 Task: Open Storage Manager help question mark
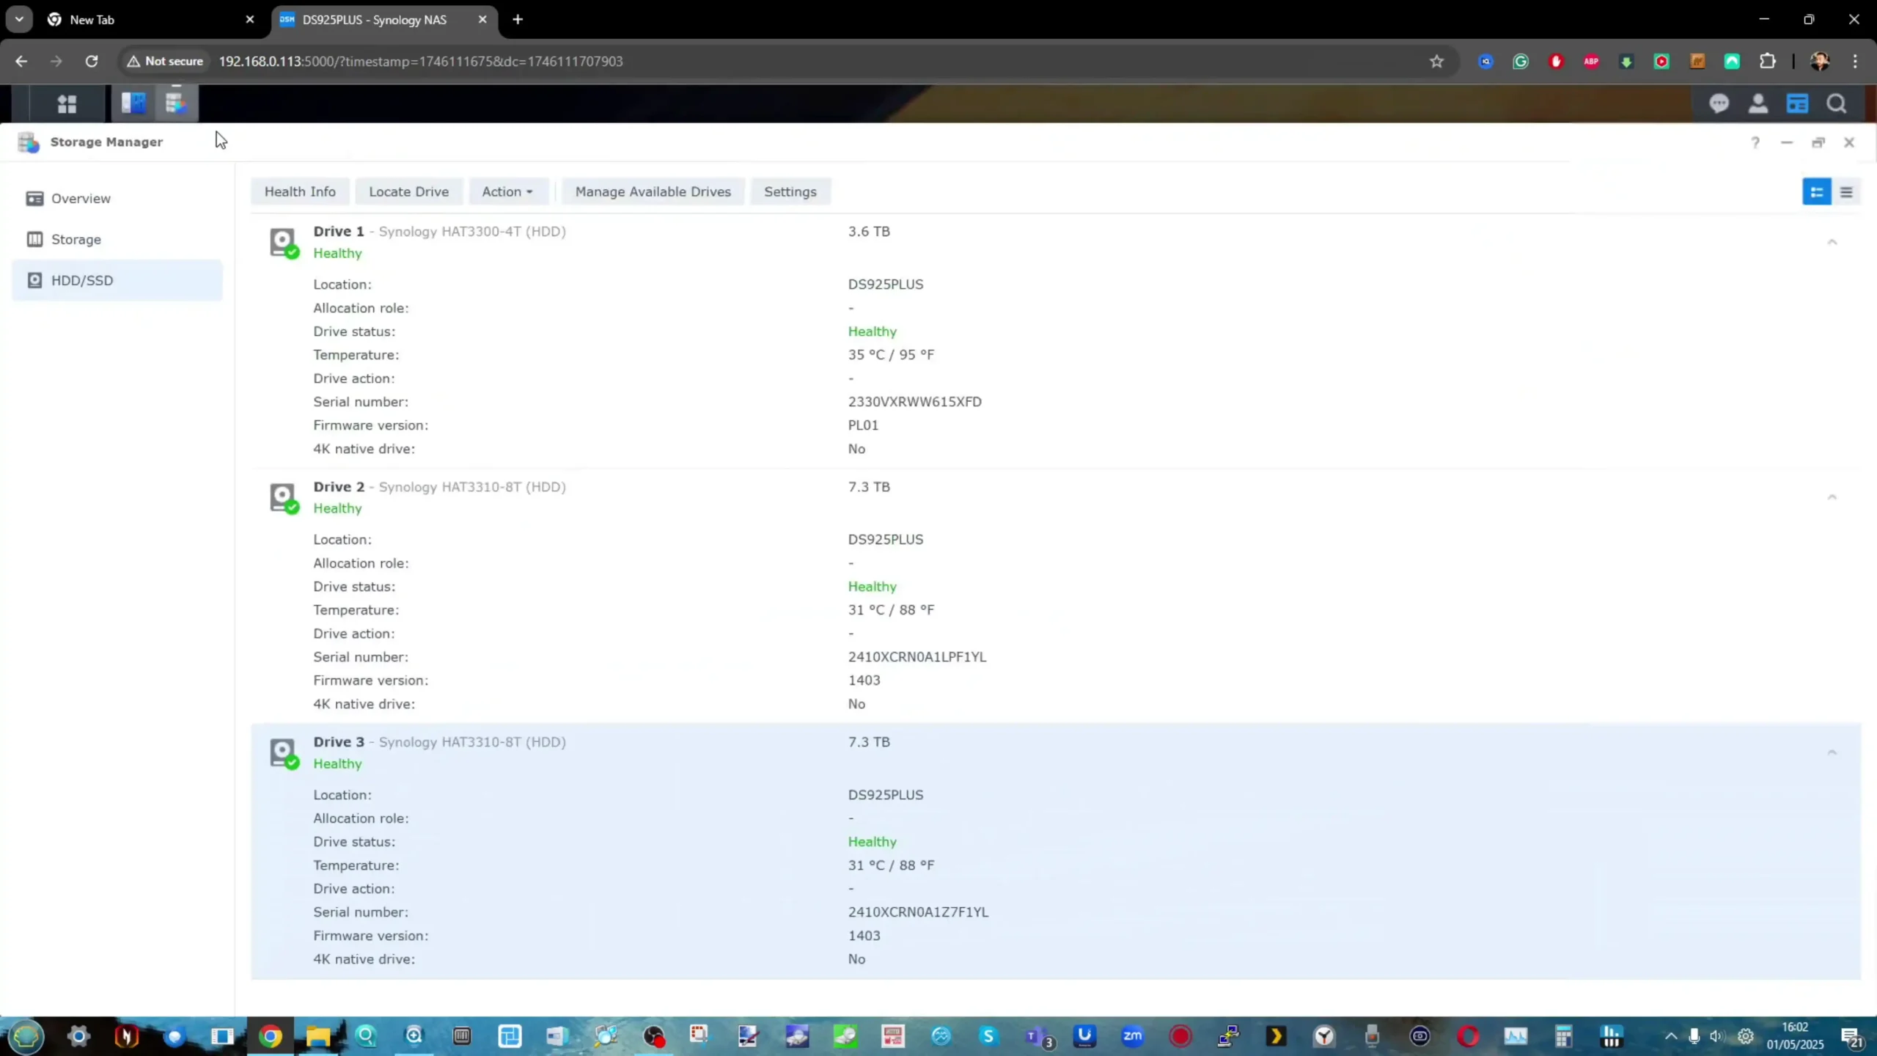[x=1755, y=142]
